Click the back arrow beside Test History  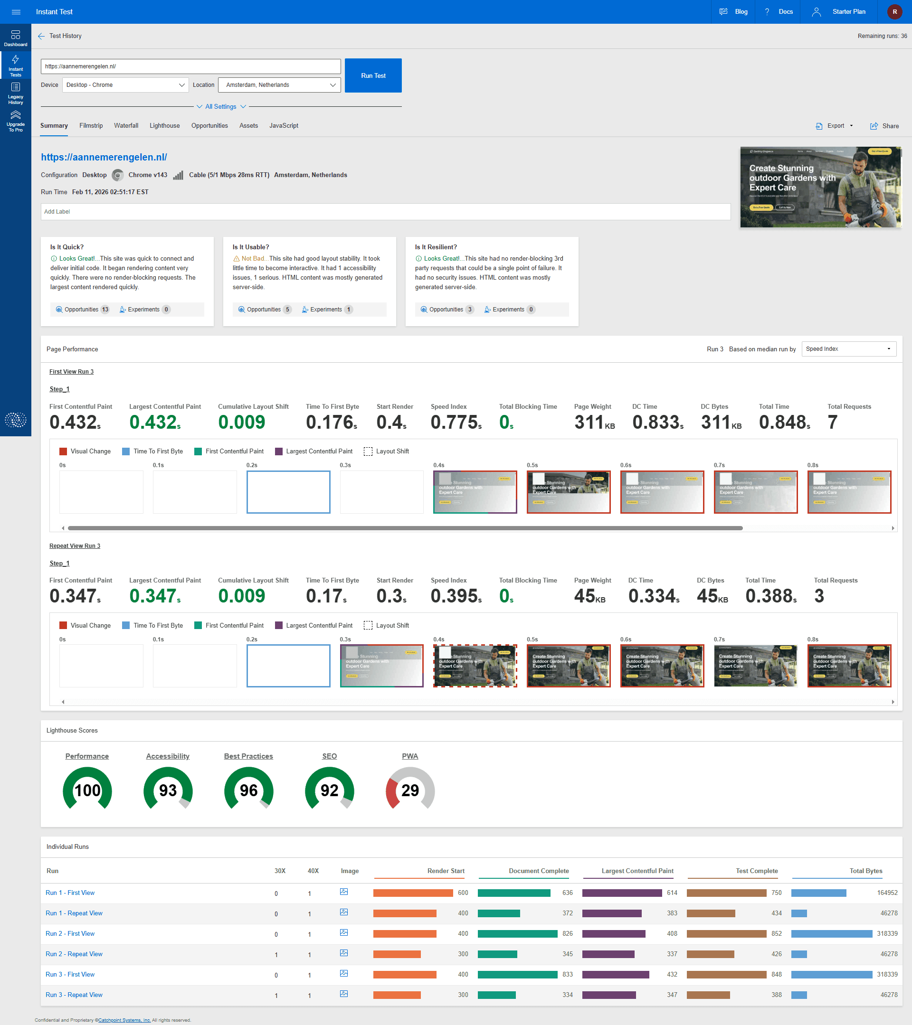[41, 36]
